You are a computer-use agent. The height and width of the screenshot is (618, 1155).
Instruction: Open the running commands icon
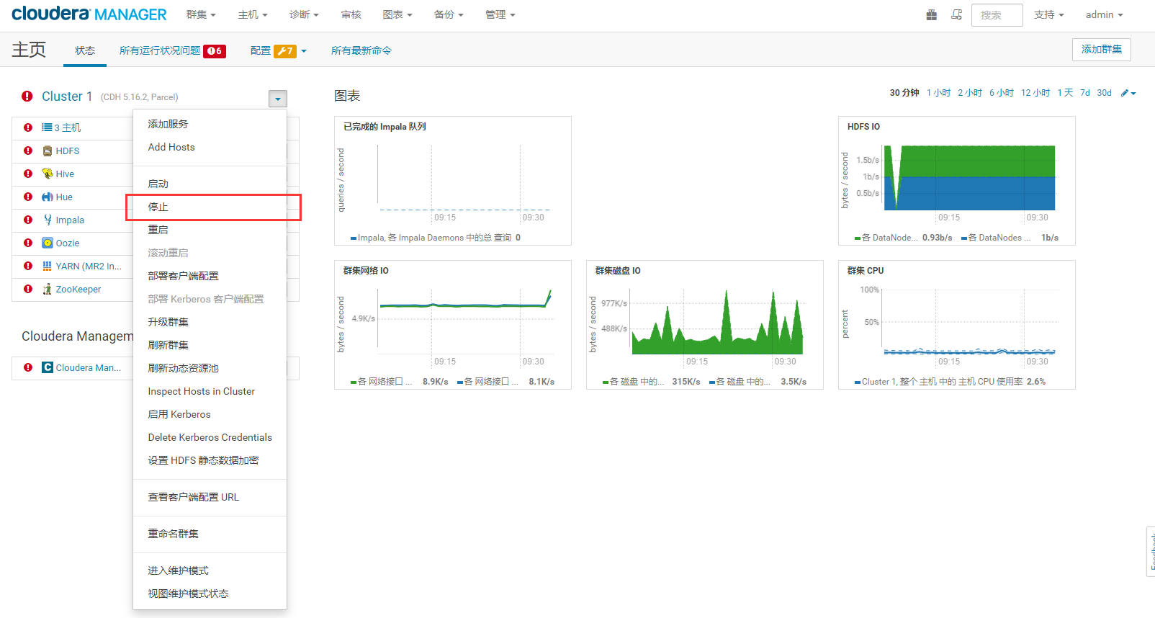(x=956, y=14)
